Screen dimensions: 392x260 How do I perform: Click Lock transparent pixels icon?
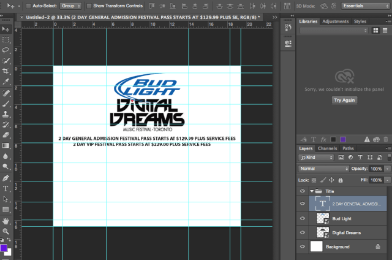pyautogui.click(x=314, y=180)
